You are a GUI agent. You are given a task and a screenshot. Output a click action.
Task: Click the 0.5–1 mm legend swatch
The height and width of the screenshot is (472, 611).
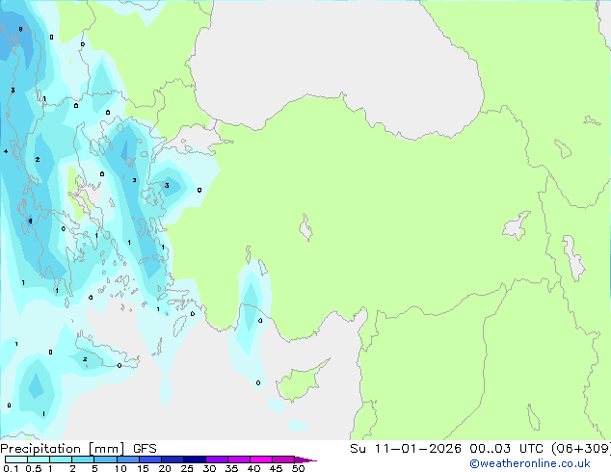(39, 459)
